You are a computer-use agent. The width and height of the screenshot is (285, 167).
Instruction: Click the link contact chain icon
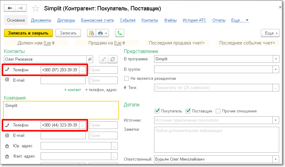tap(104, 59)
